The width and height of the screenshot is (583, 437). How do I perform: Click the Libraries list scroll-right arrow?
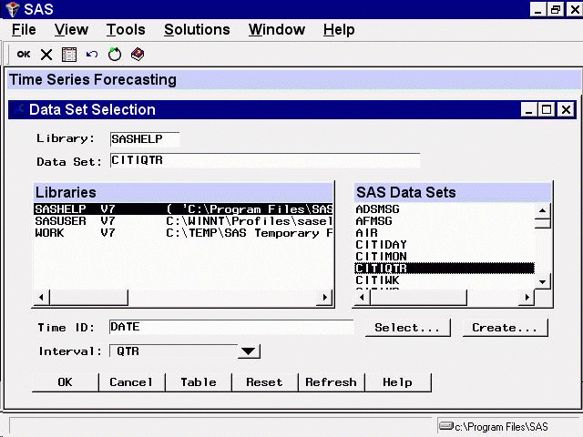coord(324,297)
